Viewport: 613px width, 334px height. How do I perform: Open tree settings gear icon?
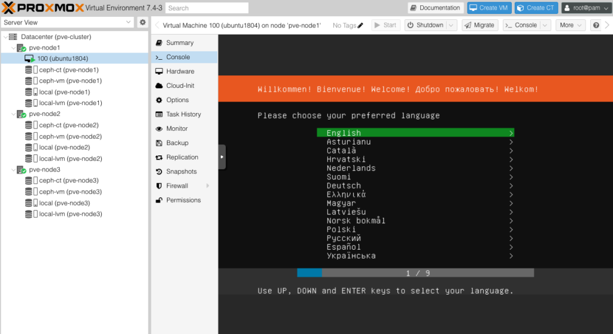(x=142, y=22)
